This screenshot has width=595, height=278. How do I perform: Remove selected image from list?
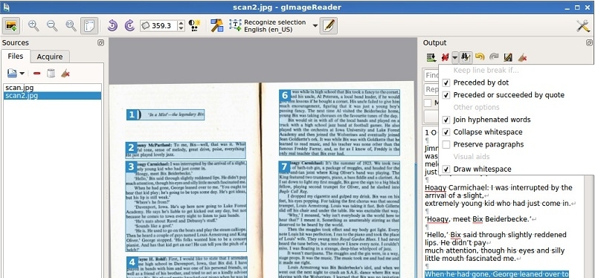(36, 74)
